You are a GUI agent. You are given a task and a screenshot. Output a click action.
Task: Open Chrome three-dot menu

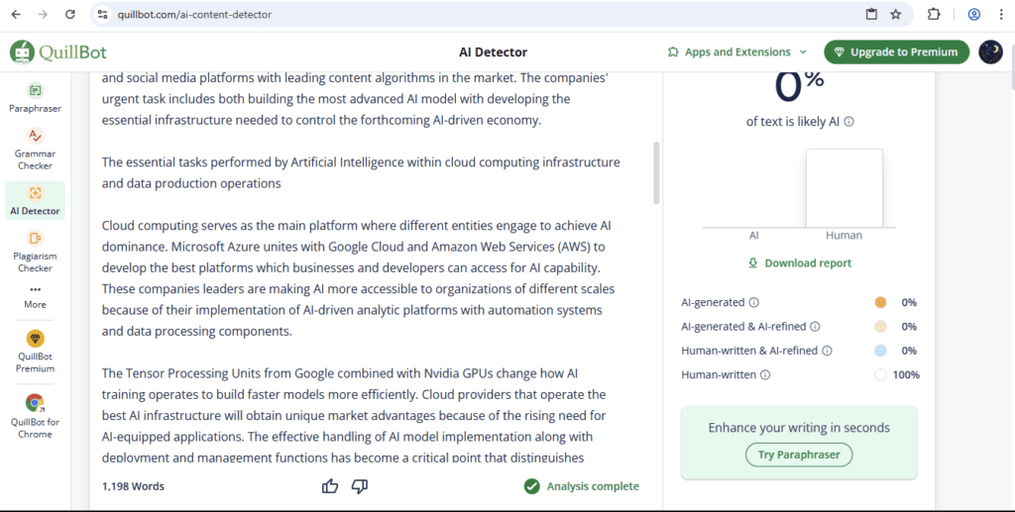[1001, 14]
